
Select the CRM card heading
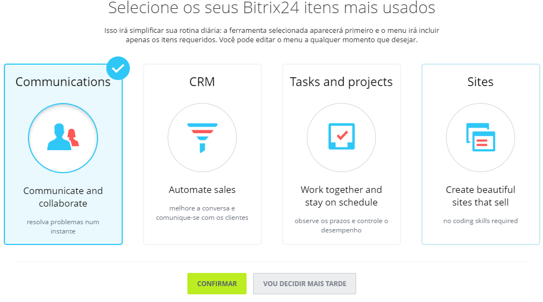[202, 82]
